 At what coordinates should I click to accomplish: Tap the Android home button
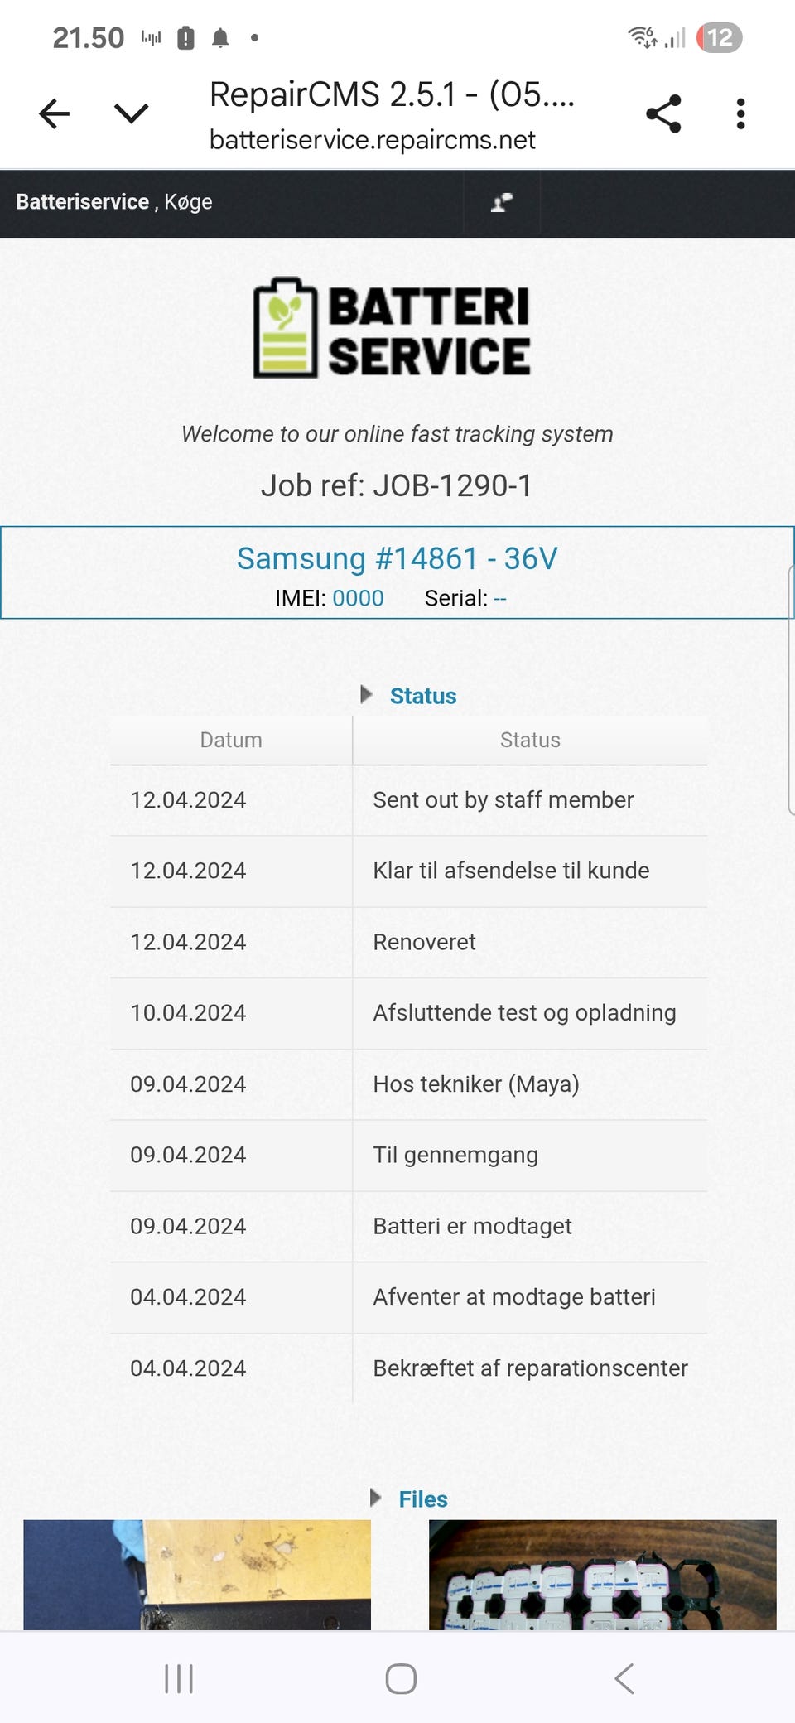(x=401, y=1678)
